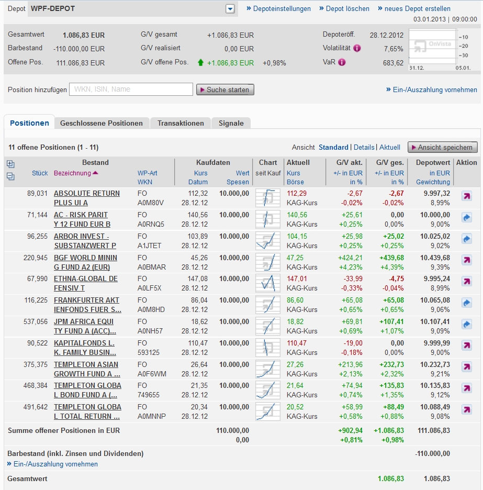Click action icon for TEMPLETON ASIAN GROWTH FUND
The image size is (483, 490).
(466, 367)
